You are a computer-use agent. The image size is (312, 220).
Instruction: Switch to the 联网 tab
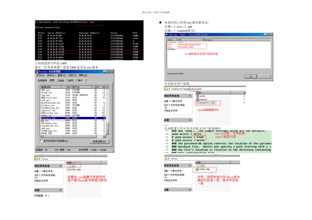pyautogui.click(x=71, y=81)
